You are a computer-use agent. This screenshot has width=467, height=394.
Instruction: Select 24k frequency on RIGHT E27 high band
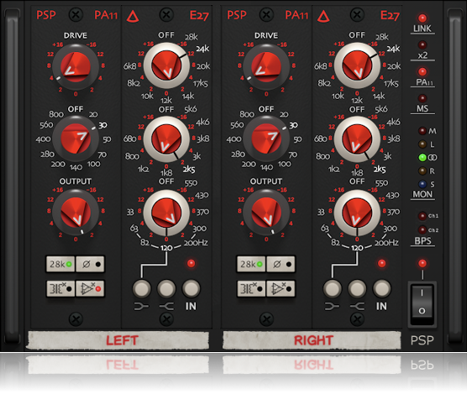[x=393, y=49]
